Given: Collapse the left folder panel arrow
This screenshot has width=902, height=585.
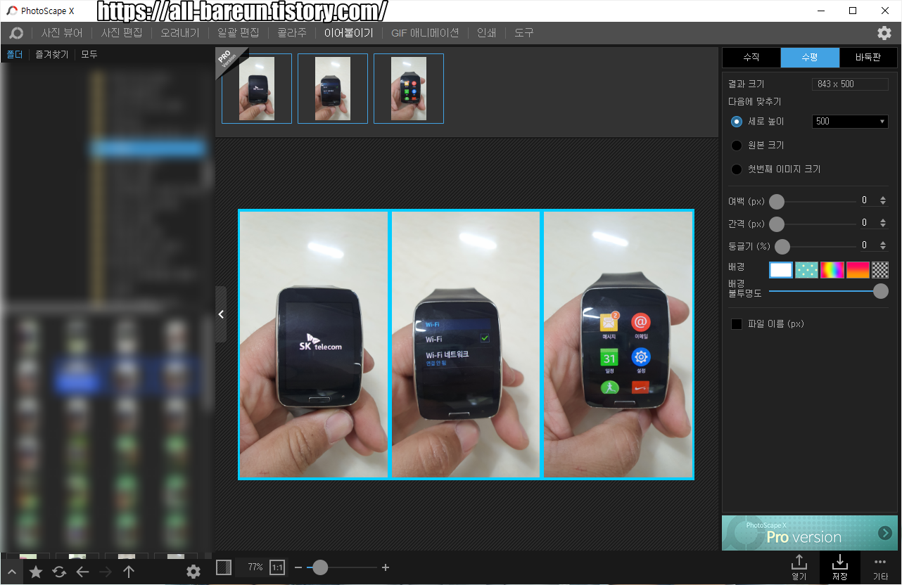Looking at the screenshot, I should (x=221, y=314).
